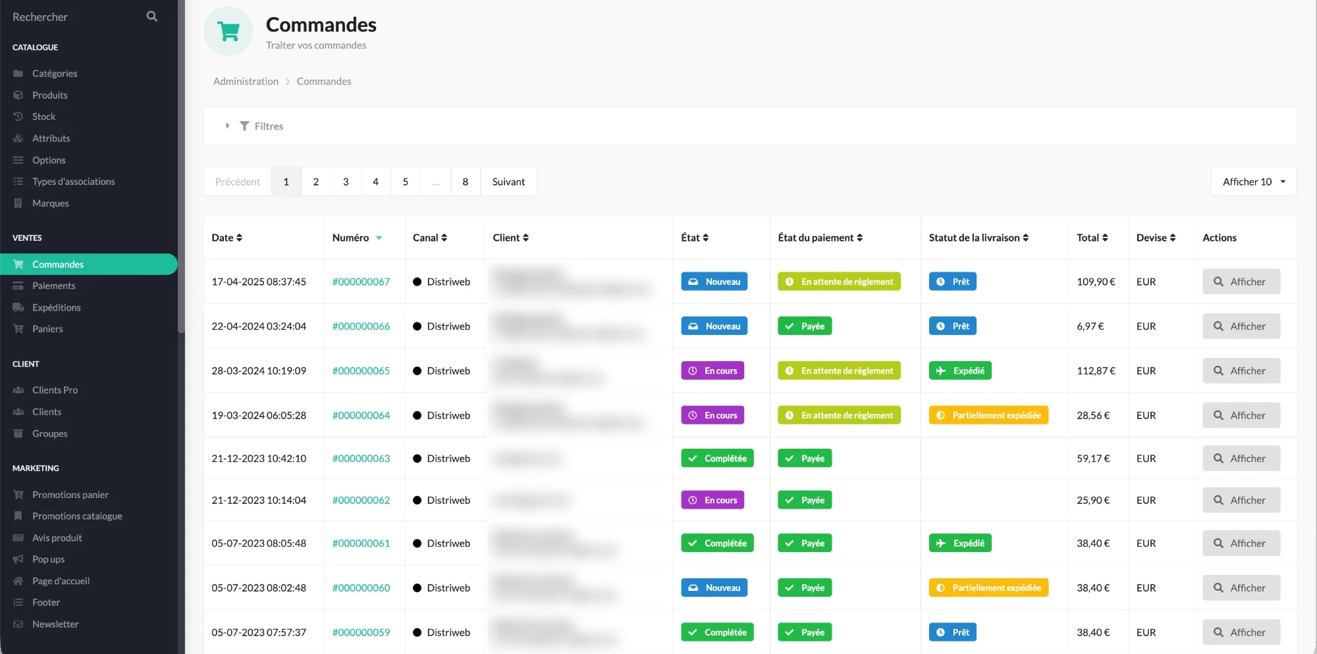The height and width of the screenshot is (654, 1317).
Task: Expand the Filtres panel
Action: tap(261, 126)
